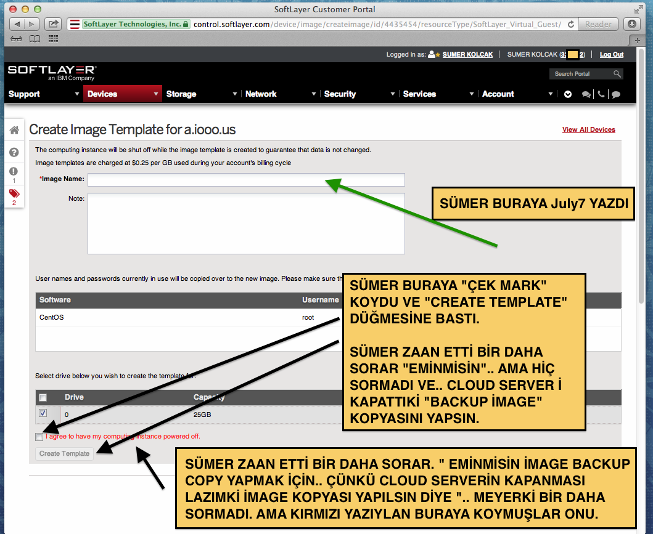653x534 pixels.
Task: Expand the Account dropdown arrow
Action: [551, 94]
